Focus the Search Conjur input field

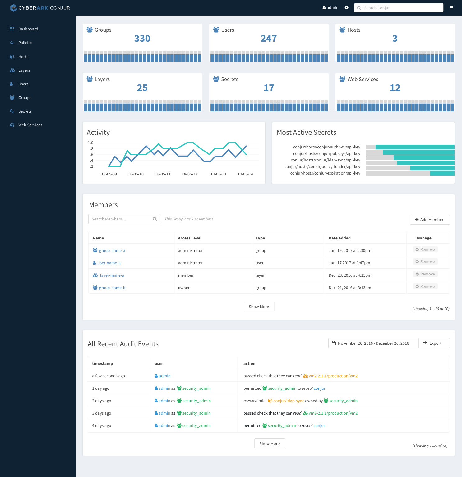click(x=399, y=8)
